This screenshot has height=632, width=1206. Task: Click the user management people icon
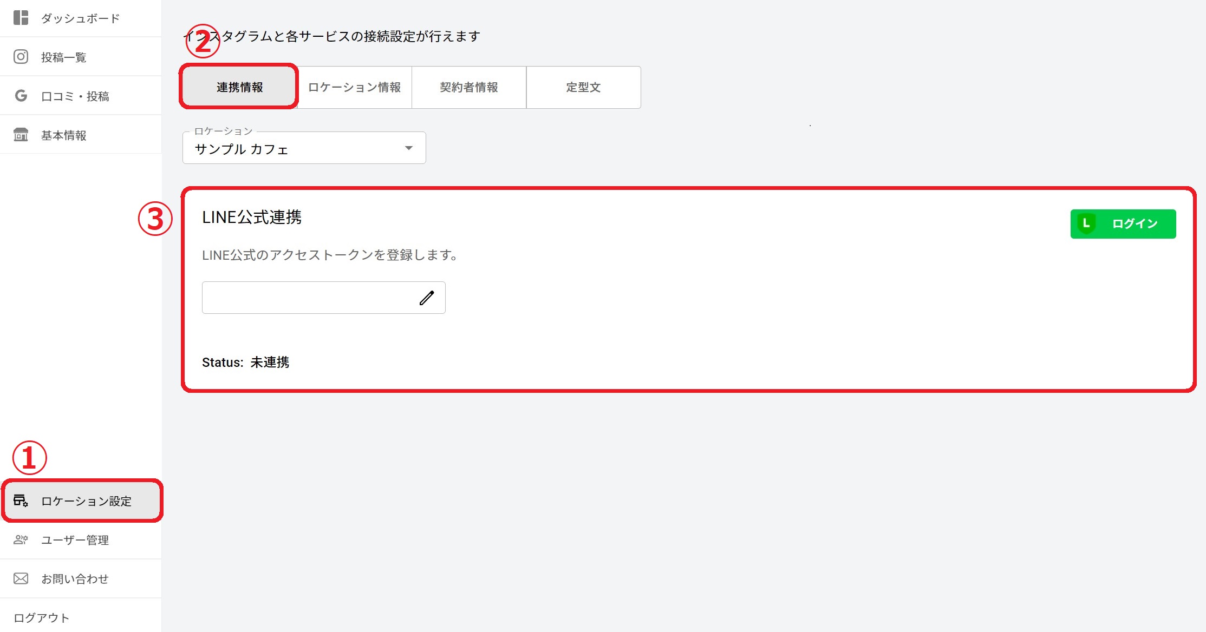point(21,539)
